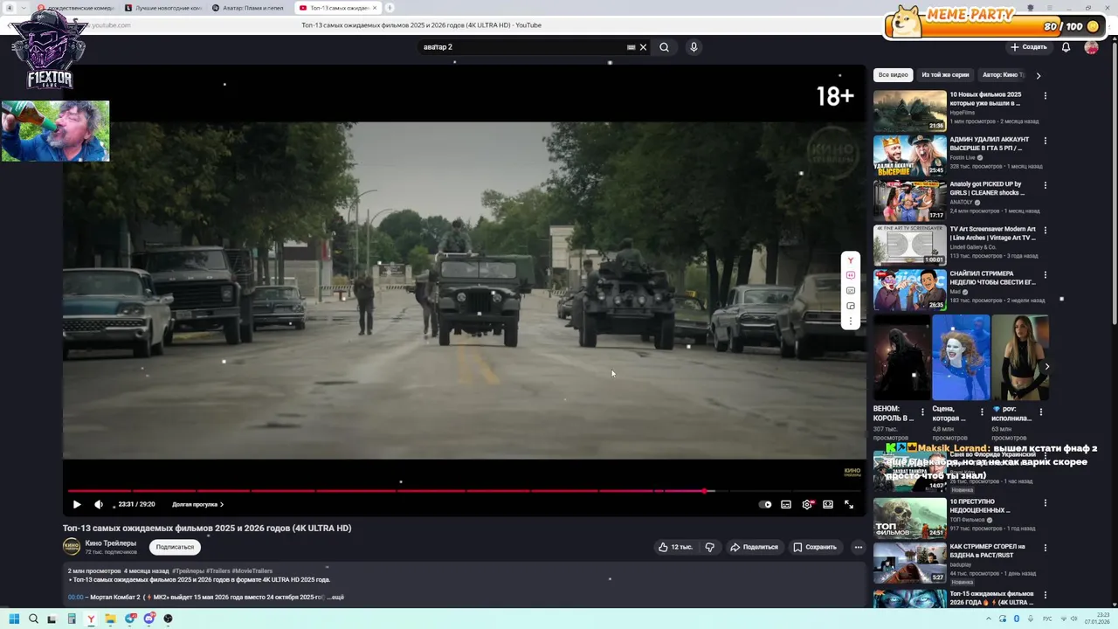
Task: Select the 'Все видео' filter chip
Action: click(x=893, y=75)
